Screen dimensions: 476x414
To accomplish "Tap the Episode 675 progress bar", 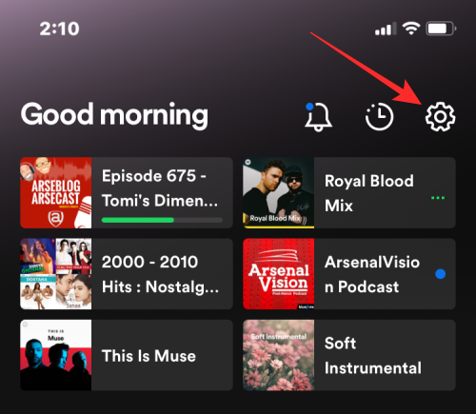I will [x=162, y=220].
